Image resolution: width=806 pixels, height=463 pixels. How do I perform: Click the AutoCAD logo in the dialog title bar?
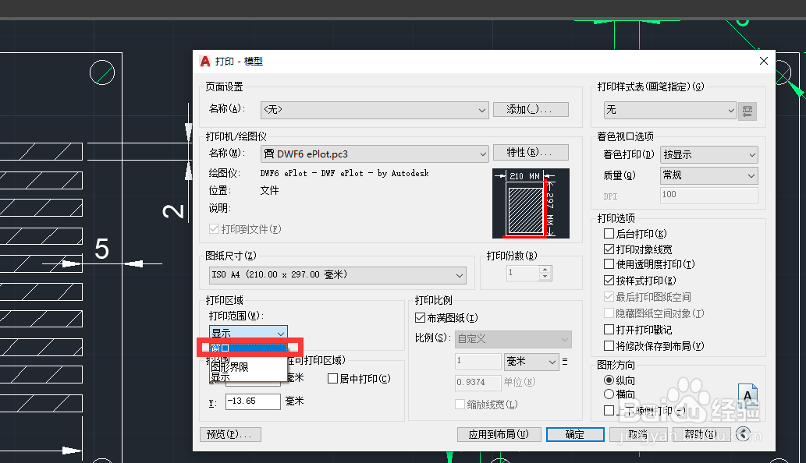click(x=204, y=61)
